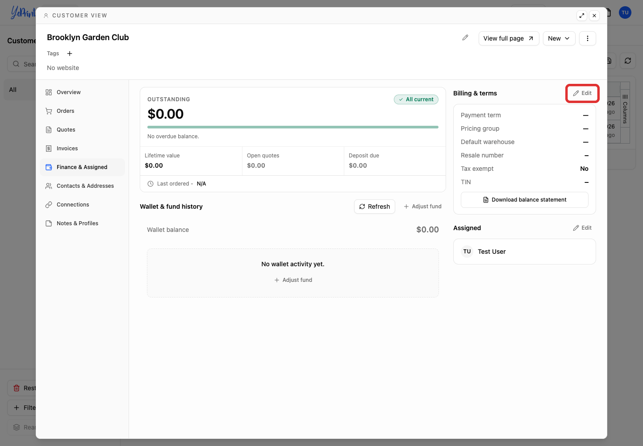The width and height of the screenshot is (643, 446).
Task: Expand customer view to fullscreen
Action: [x=582, y=16]
